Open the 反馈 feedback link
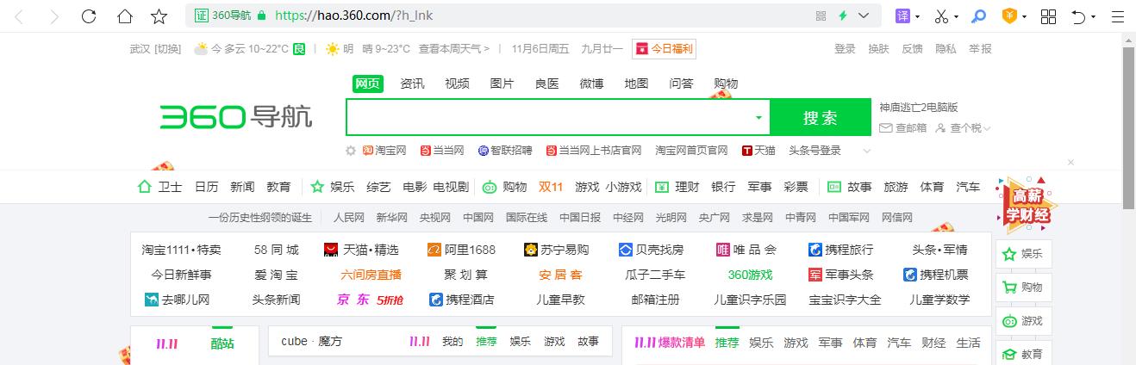 [912, 49]
